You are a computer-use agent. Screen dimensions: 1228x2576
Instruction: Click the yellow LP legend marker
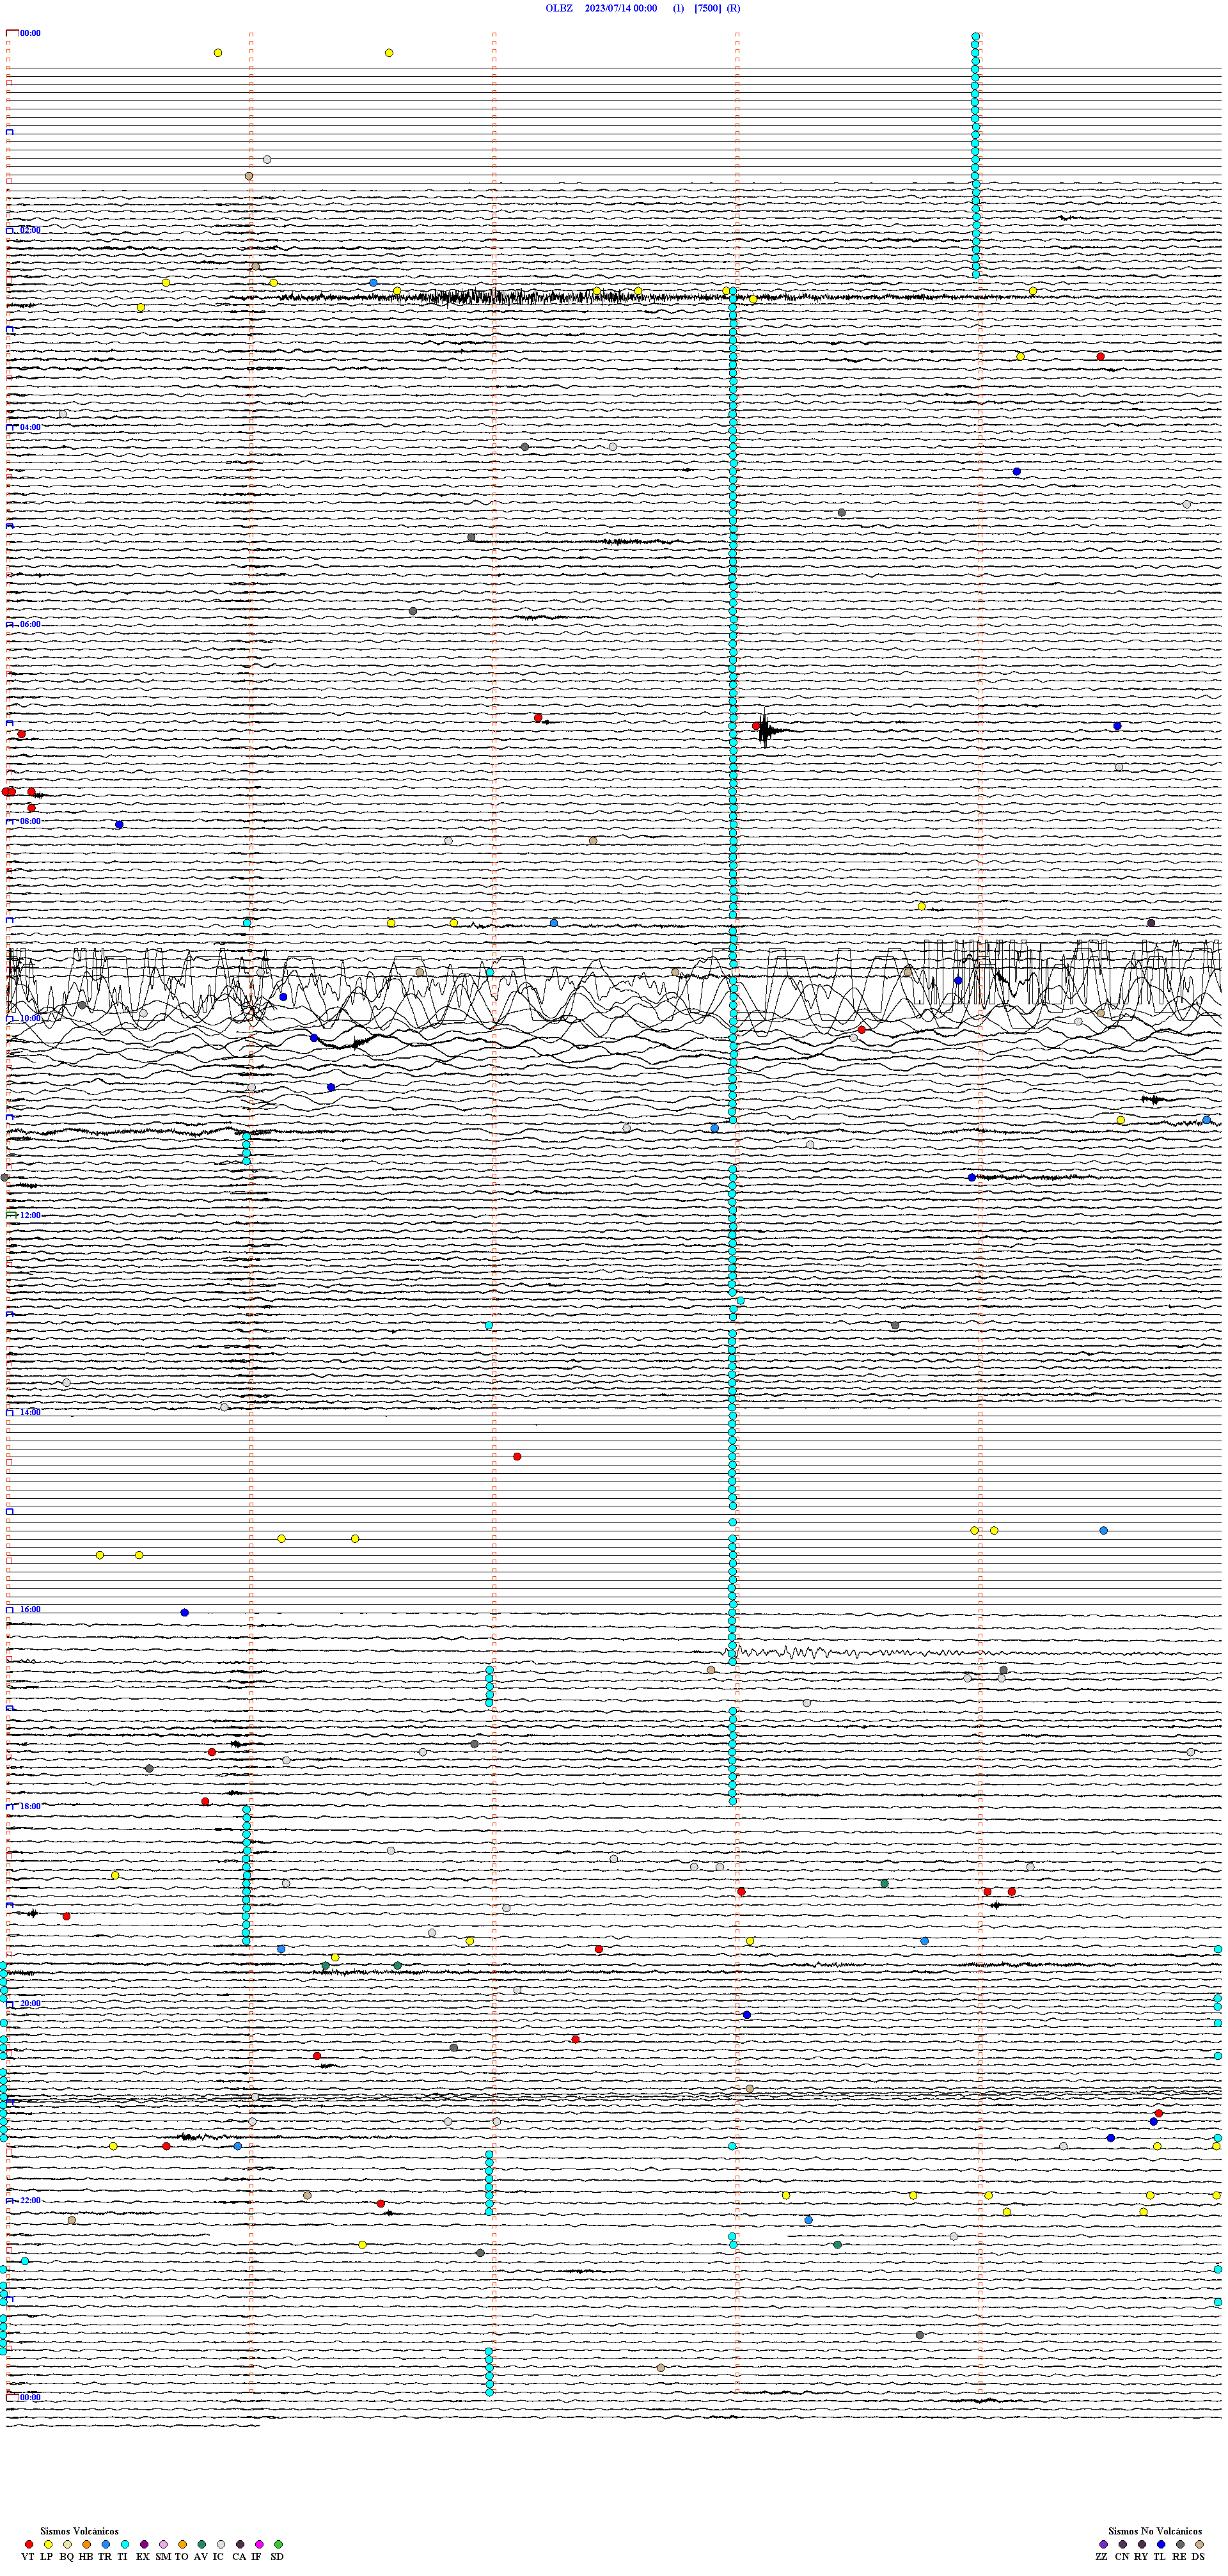pyautogui.click(x=48, y=2543)
